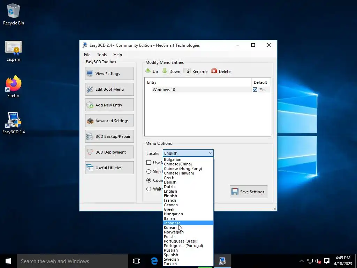Toggle the Use Metro bootloader checkbox
The image size is (357, 268).
[149, 163]
